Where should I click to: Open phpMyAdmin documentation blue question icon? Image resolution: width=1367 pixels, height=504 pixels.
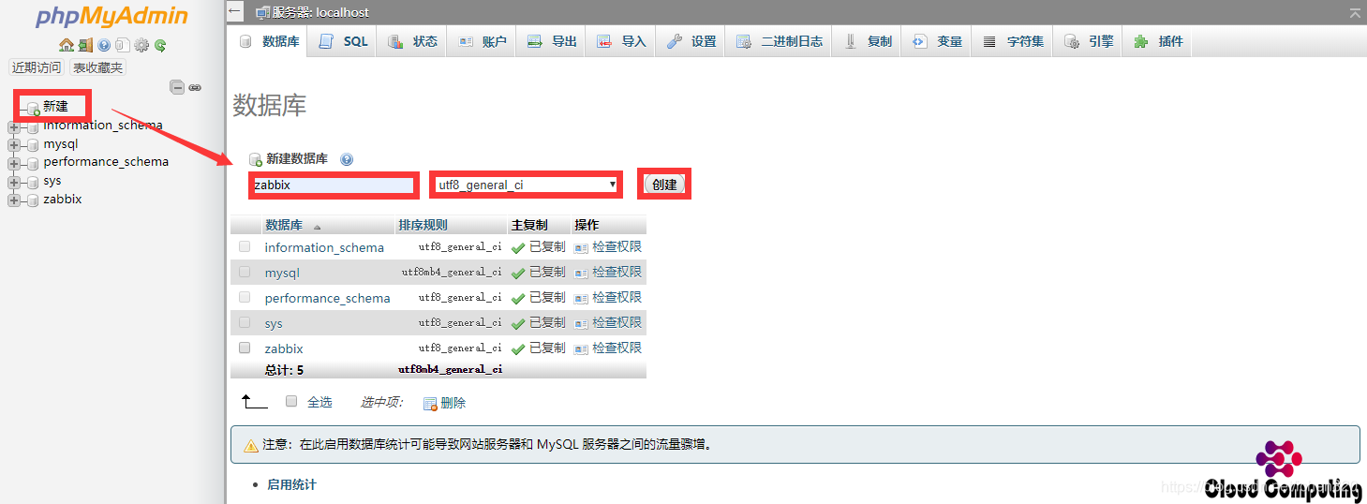pyautogui.click(x=104, y=45)
